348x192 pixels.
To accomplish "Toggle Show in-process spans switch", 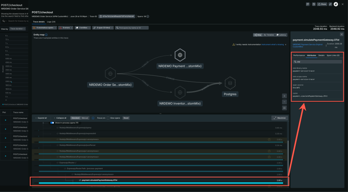I will point(52,123).
